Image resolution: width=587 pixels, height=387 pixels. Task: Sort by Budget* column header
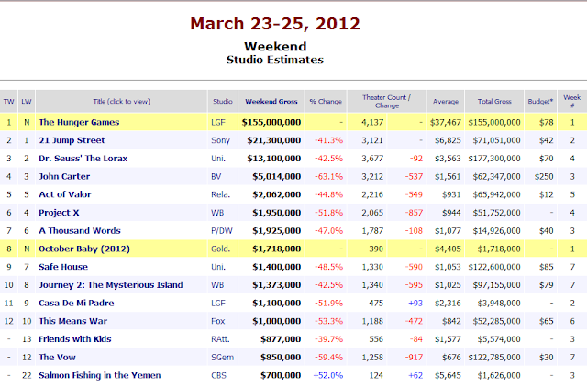[x=540, y=102]
